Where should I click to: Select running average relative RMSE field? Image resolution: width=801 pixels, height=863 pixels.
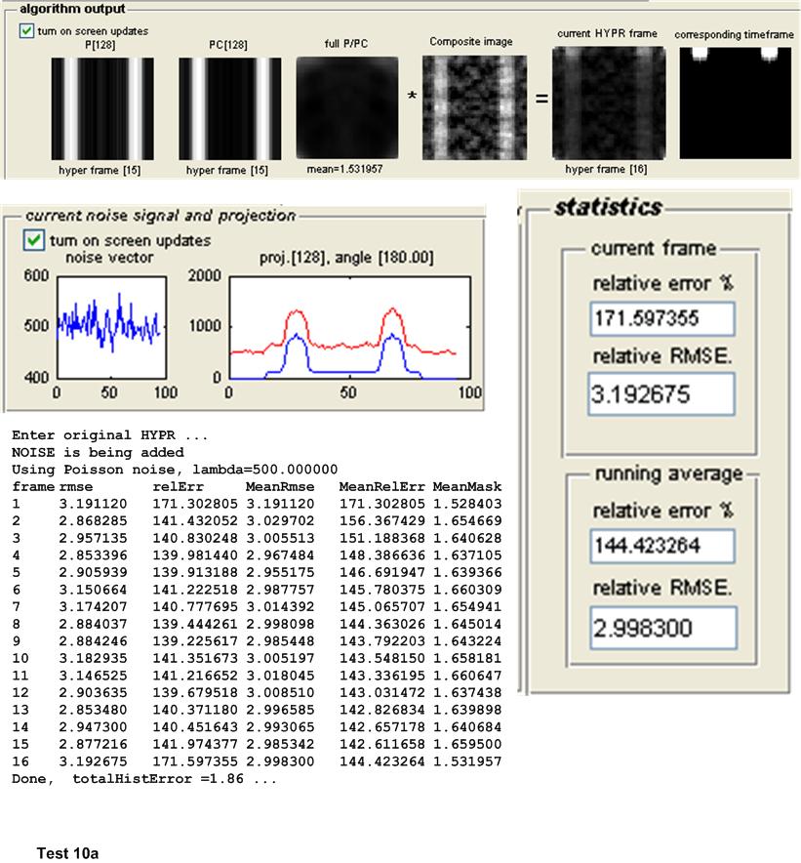pyautogui.click(x=661, y=624)
